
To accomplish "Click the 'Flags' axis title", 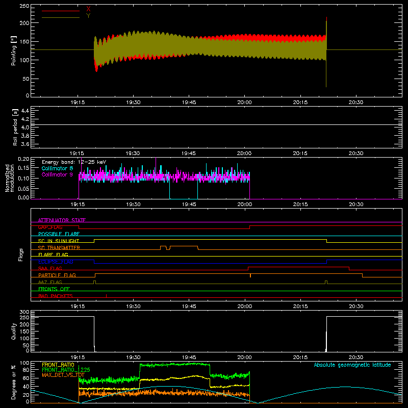I will tap(21, 254).
